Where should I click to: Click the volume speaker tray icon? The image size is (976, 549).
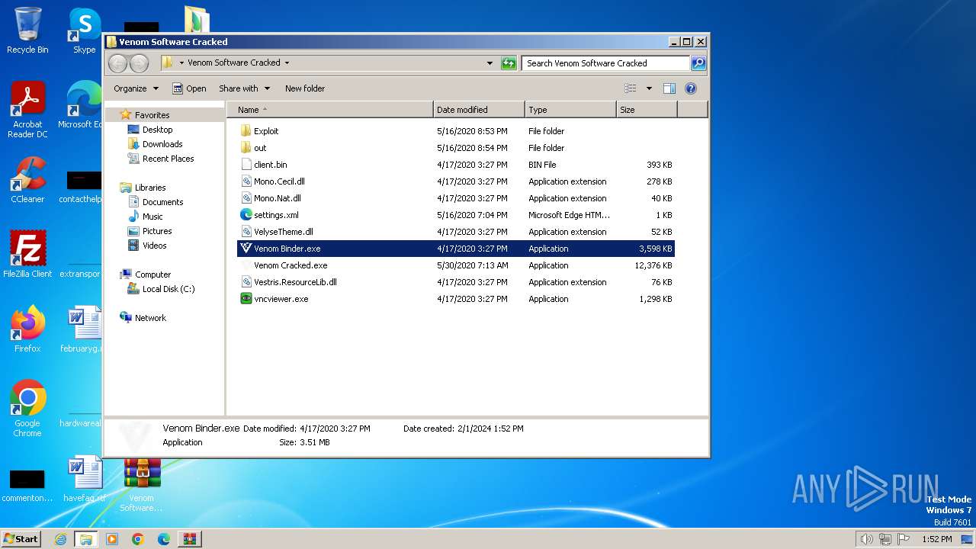pyautogui.click(x=866, y=539)
